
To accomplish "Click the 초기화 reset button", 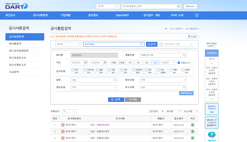I will [x=133, y=99].
